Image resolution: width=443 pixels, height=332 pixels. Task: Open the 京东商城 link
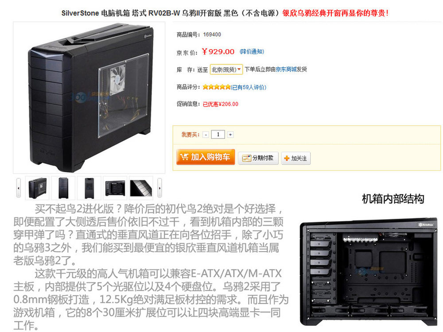pos(286,69)
